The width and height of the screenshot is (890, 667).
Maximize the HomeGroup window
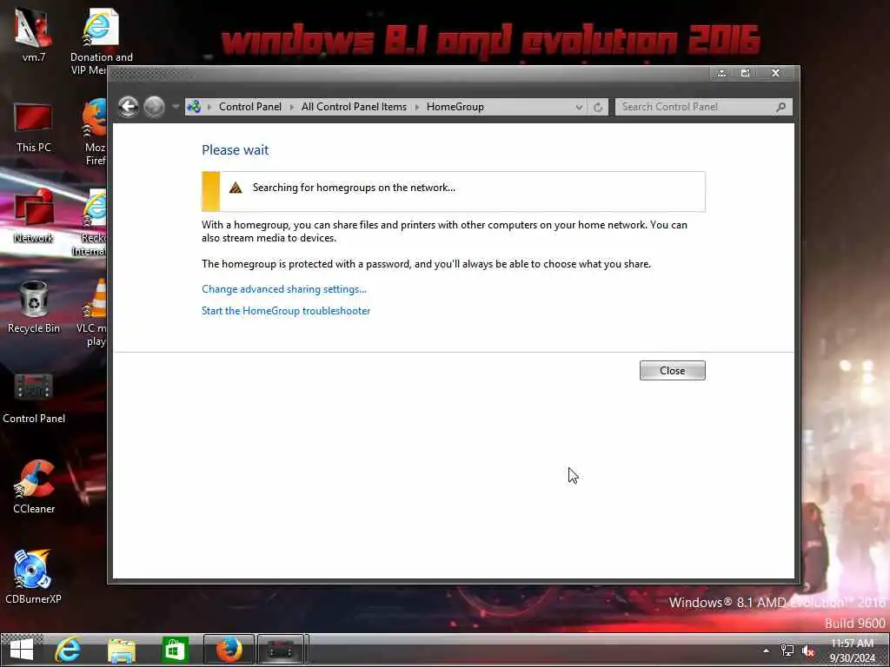[745, 73]
